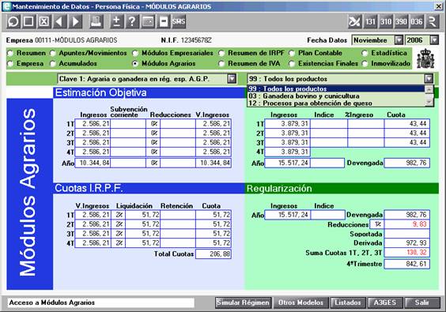Click the product list scrollbar down arrow
The height and width of the screenshot is (312, 446).
(x=429, y=102)
